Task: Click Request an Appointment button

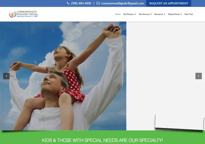Action: click(x=169, y=4)
